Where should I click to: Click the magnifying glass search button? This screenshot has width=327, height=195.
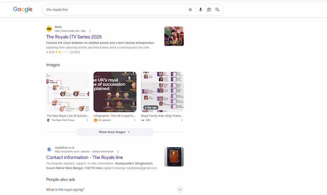pos(217,10)
